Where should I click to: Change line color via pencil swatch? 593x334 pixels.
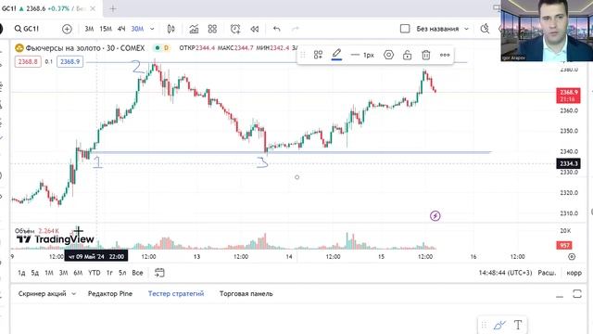pyautogui.click(x=336, y=55)
